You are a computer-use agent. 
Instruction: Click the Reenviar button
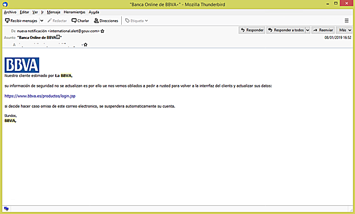click(323, 30)
